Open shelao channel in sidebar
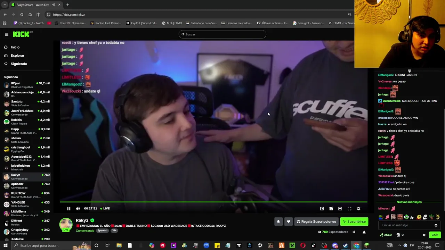Image resolution: width=445 pixels, height=250 pixels. click(26, 140)
